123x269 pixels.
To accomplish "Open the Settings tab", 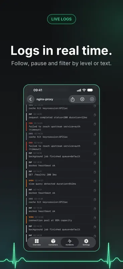I will 86,242.
